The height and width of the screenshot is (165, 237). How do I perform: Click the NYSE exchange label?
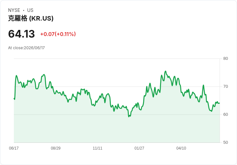point(14,10)
